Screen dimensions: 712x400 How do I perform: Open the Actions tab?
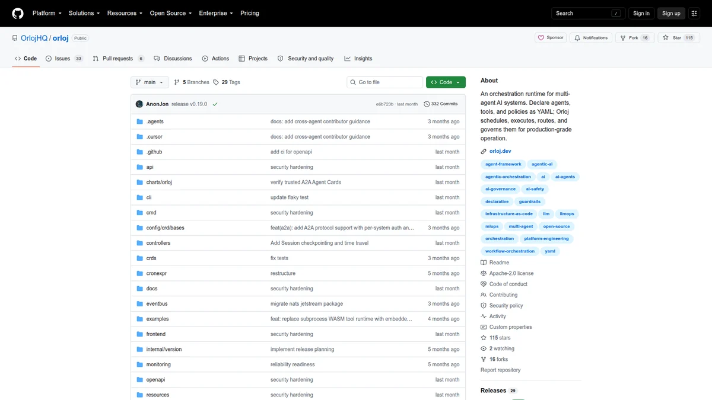pos(215,59)
